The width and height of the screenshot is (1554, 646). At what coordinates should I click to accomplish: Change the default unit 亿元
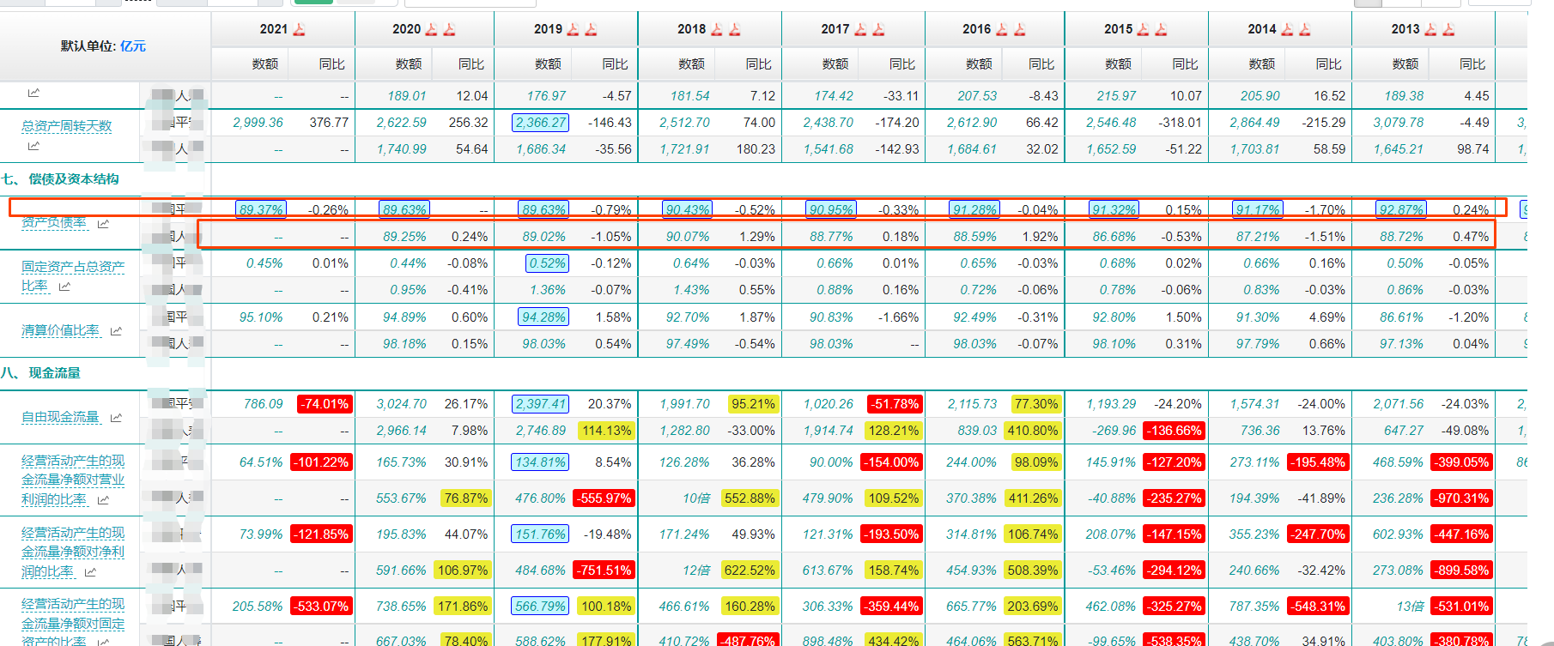(x=133, y=46)
